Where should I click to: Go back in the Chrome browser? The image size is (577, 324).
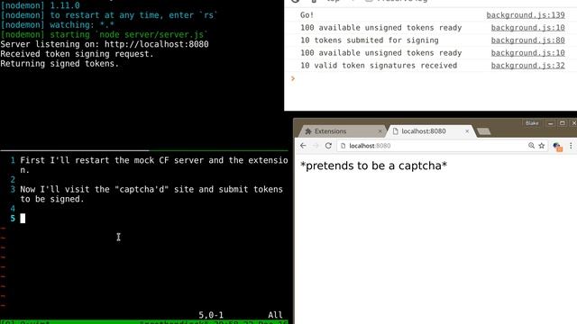coord(303,146)
